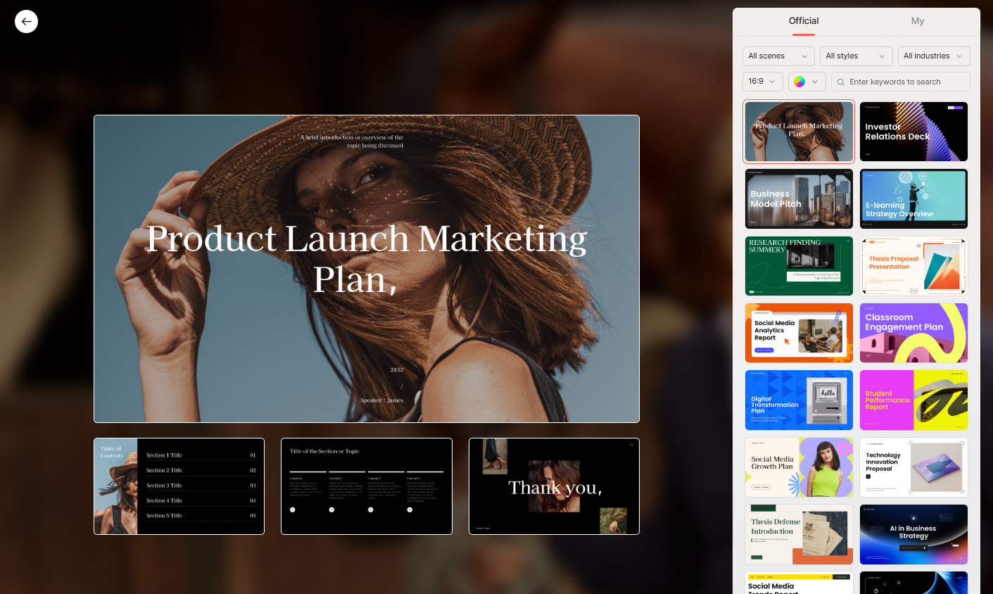Switch to the My tab
Screen dimensions: 993x594
917,21
